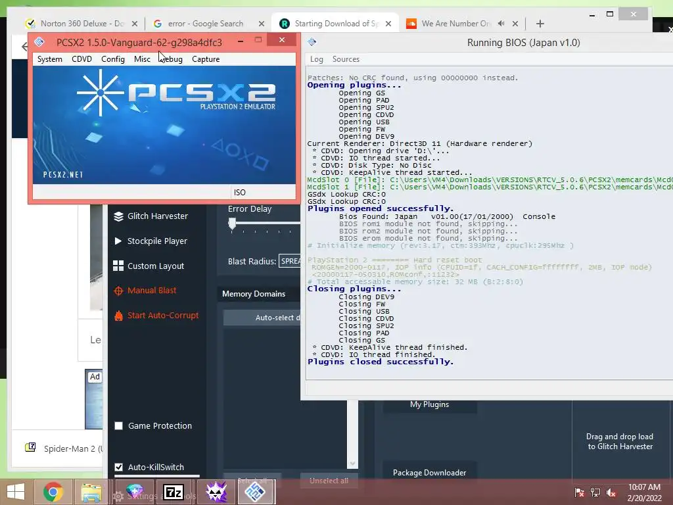Image resolution: width=673 pixels, height=505 pixels.
Task: Close the error - Google Search tab
Action: click(x=262, y=24)
